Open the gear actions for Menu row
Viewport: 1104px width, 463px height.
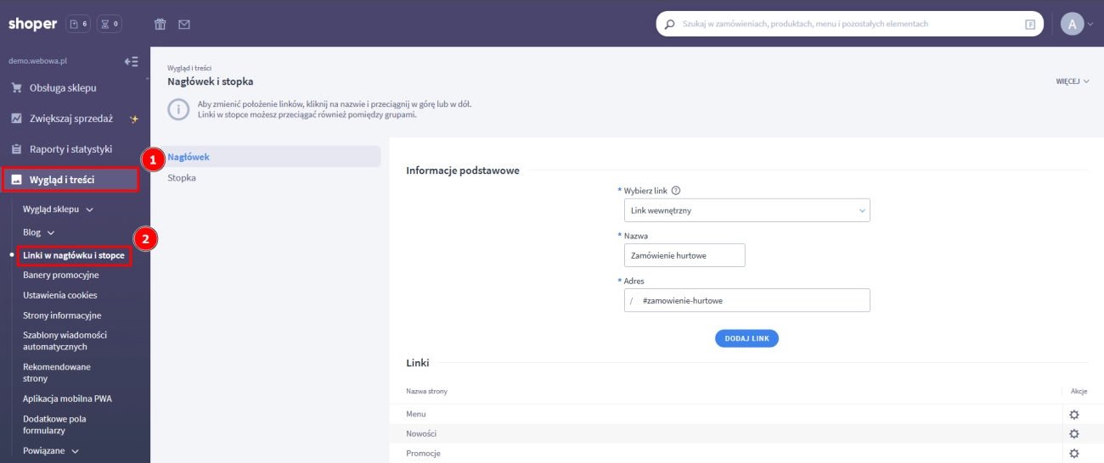[x=1073, y=415]
